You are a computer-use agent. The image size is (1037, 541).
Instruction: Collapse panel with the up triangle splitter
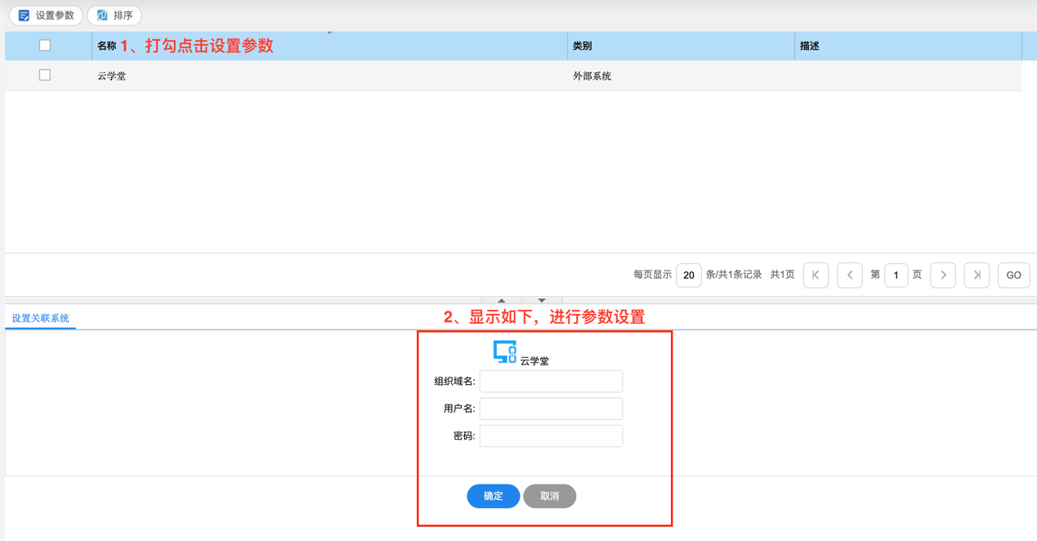click(502, 301)
